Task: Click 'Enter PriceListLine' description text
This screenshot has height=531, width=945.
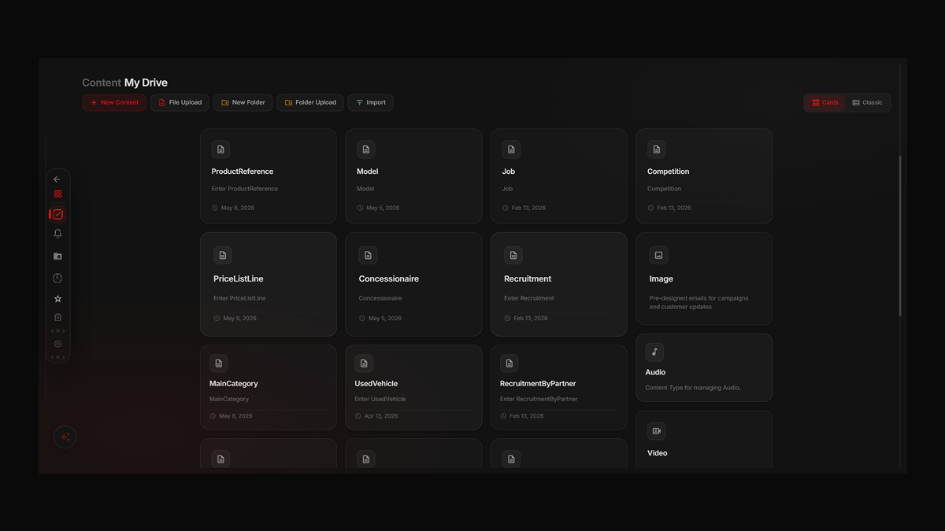Action: coord(239,298)
